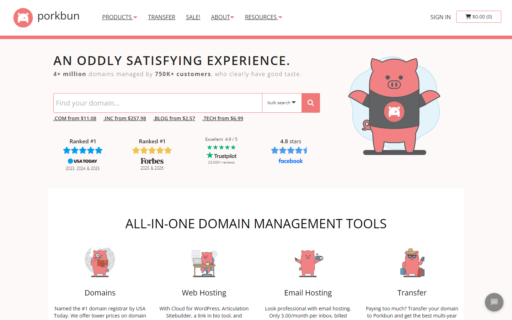Open the .BLOG from $2.57 link
Screen dimensions: 512x320
click(174, 118)
